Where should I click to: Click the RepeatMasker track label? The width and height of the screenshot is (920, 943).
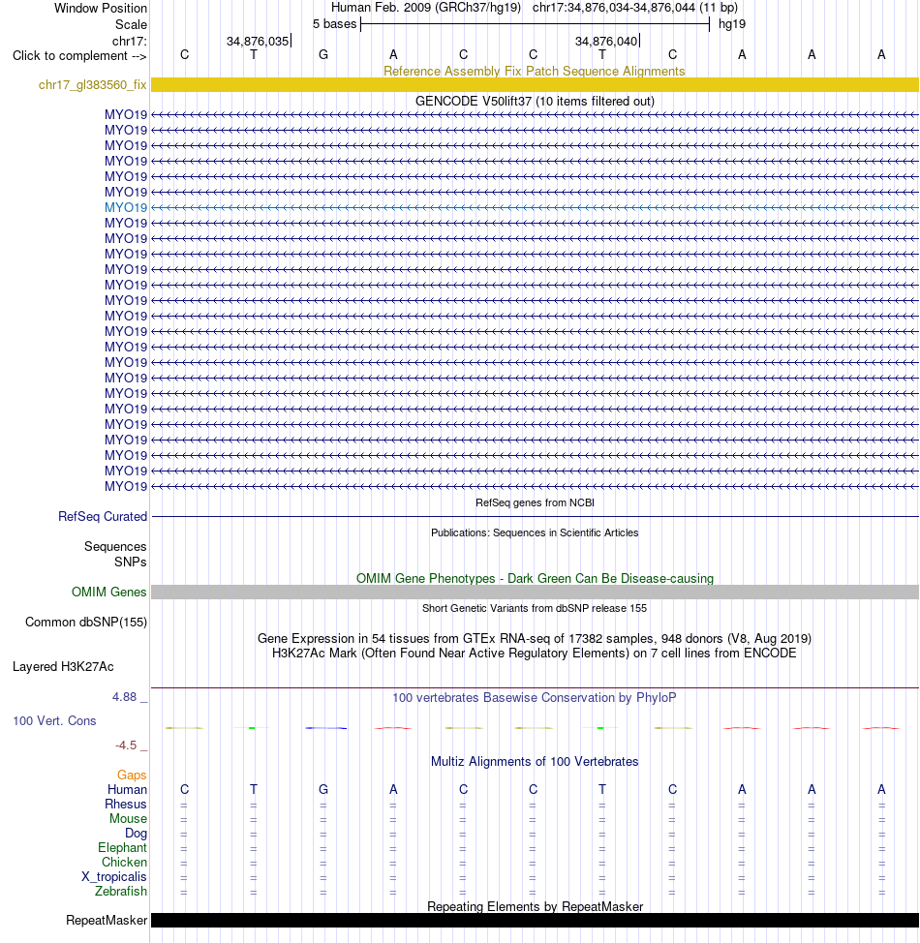[x=107, y=920]
